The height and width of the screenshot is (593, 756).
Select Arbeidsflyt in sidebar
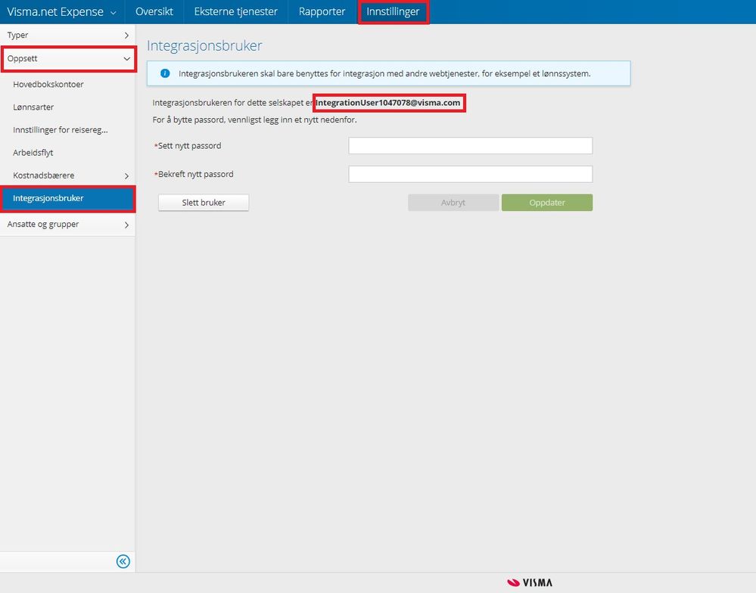[33, 153]
